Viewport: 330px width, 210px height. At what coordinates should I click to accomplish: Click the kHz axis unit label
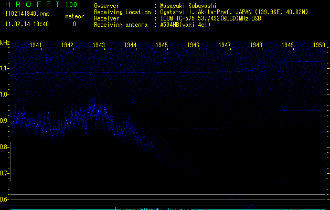point(5,43)
